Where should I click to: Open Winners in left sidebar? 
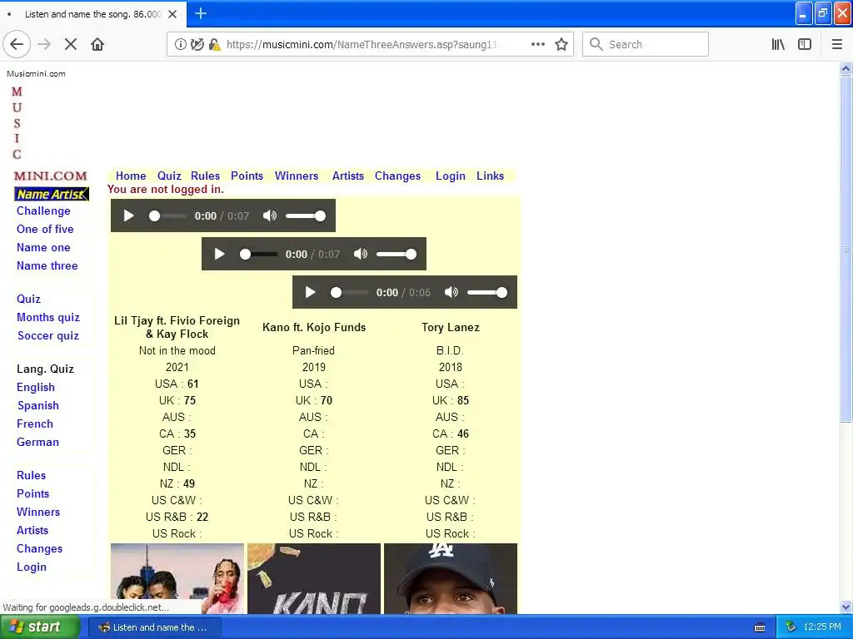(x=38, y=512)
